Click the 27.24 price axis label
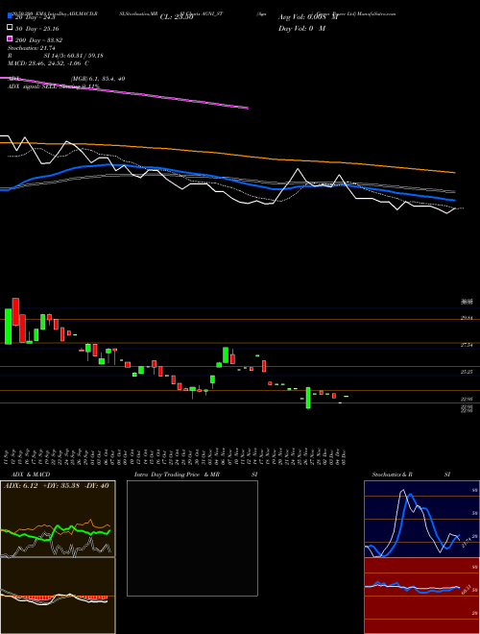This screenshot has height=634, width=480. [468, 345]
